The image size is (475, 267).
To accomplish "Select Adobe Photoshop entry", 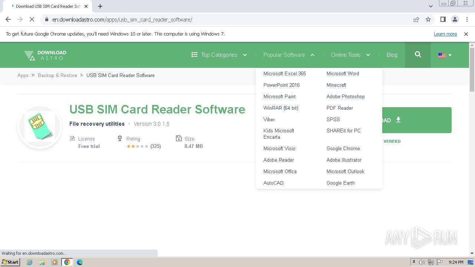I will (345, 96).
